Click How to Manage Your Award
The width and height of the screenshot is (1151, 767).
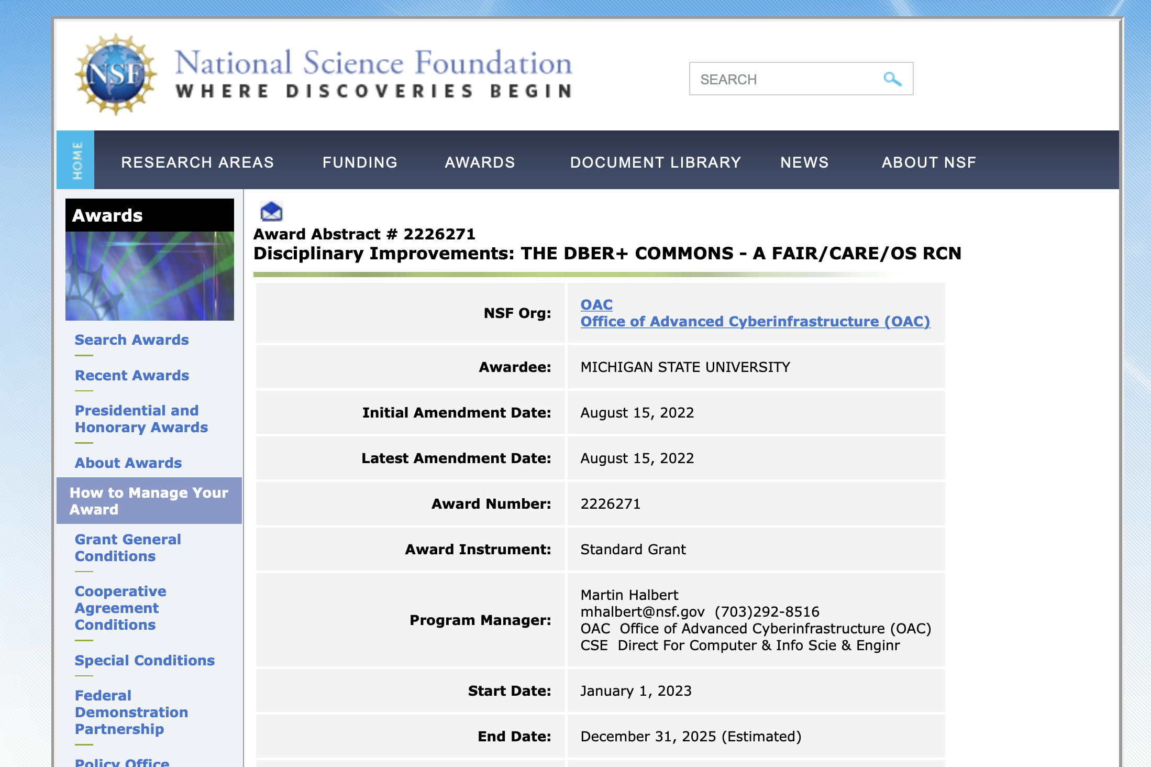point(149,501)
